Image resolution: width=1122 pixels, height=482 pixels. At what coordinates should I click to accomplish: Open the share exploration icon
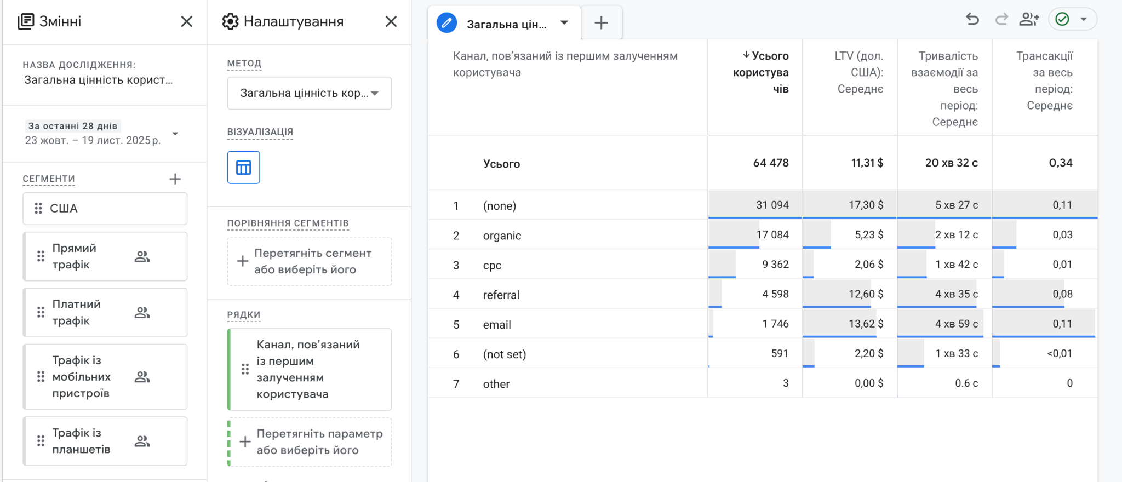[x=1029, y=20]
